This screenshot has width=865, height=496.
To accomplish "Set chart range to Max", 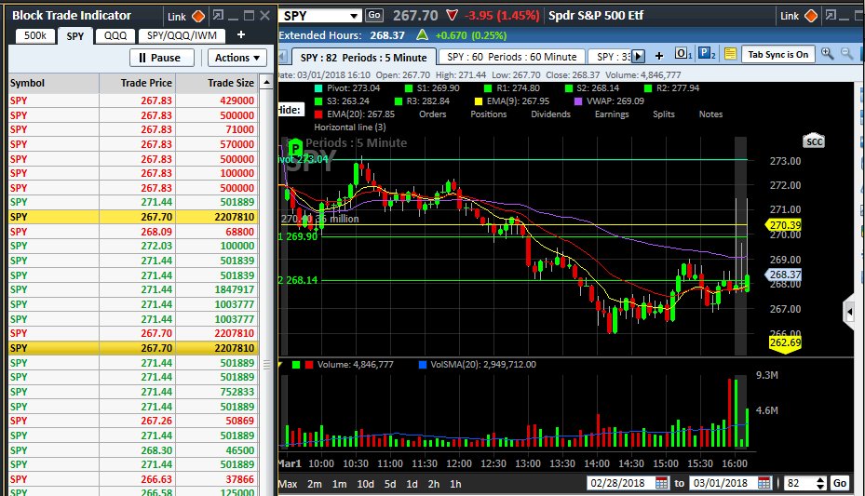I will (288, 484).
